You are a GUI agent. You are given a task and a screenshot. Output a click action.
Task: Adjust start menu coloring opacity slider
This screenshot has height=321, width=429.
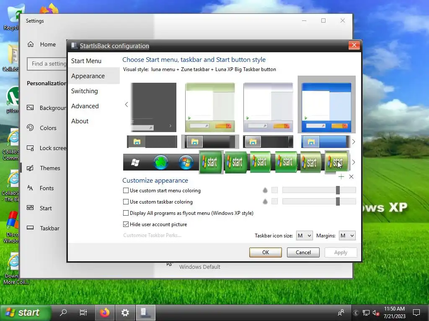click(x=319, y=190)
